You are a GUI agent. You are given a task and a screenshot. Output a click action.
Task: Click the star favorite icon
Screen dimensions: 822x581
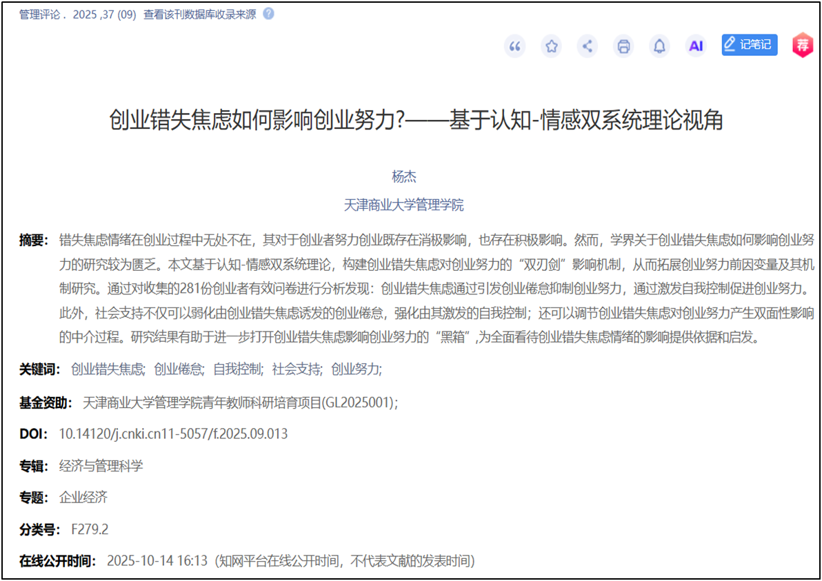click(551, 46)
